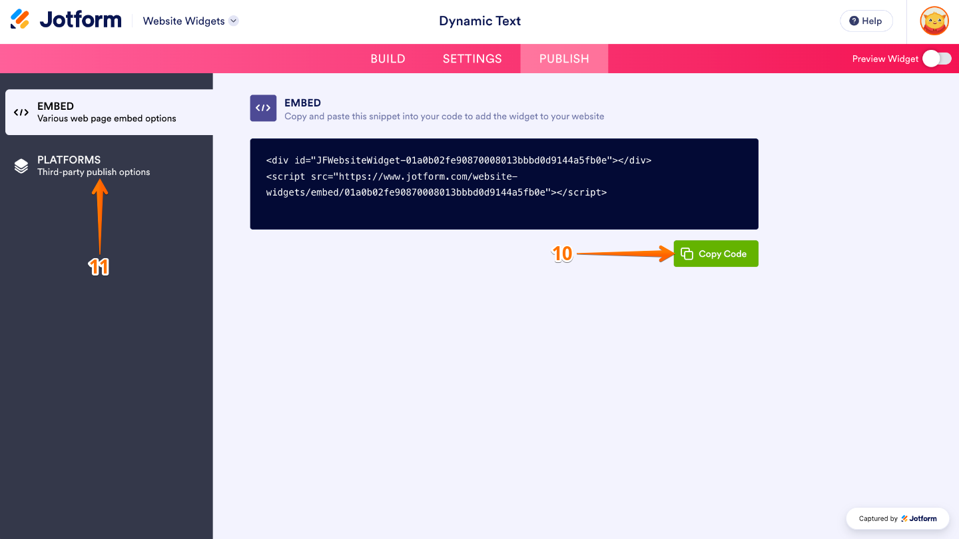Click the "Copy and paste this snippet" description

444,116
